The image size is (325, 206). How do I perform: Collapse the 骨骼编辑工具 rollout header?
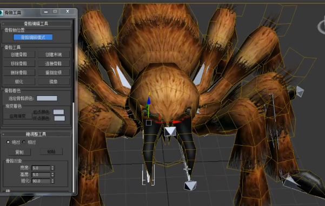pos(36,24)
